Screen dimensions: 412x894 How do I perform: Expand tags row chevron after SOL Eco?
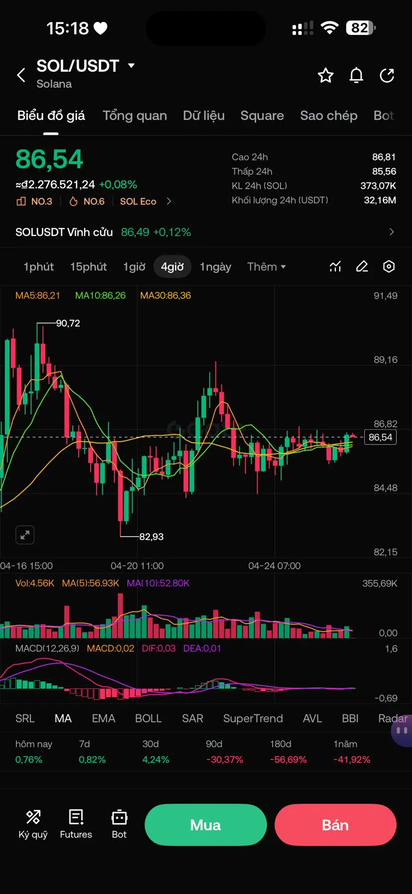coord(169,201)
